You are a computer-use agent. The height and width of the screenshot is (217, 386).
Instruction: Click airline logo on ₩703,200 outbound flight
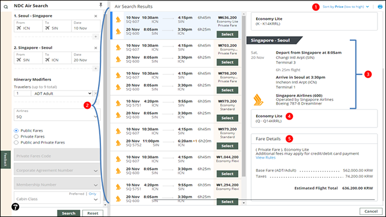tap(119, 47)
